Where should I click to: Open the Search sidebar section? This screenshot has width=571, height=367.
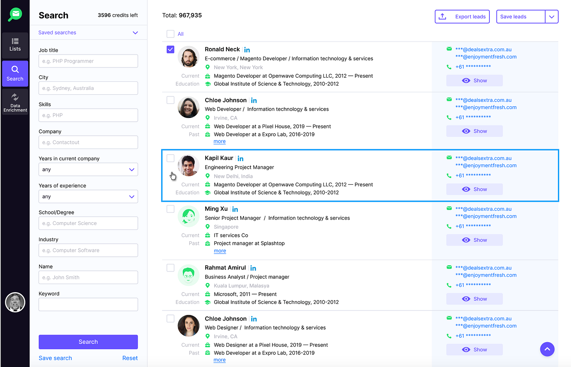pos(15,74)
